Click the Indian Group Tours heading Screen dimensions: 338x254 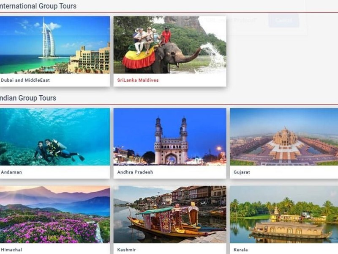28,98
